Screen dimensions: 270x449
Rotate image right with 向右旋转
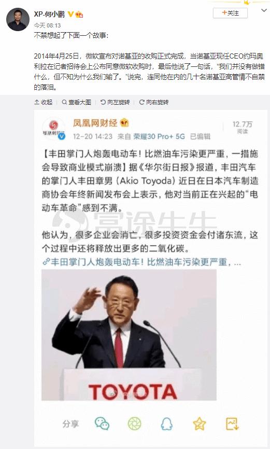[x=154, y=102]
